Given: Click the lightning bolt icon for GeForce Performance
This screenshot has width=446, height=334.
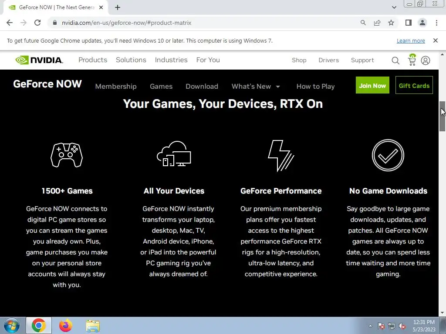Looking at the screenshot, I should pos(281,156).
